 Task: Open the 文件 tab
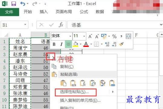click(9, 12)
